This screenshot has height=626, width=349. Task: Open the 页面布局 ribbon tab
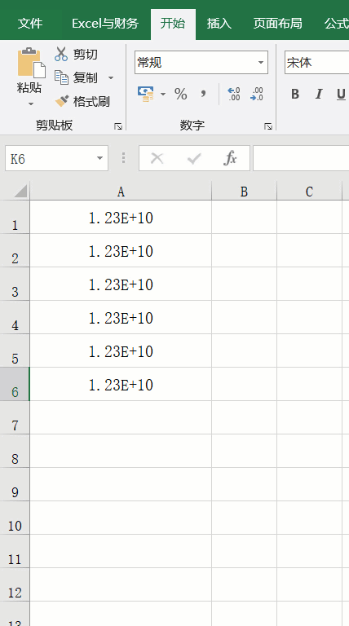[x=277, y=24]
